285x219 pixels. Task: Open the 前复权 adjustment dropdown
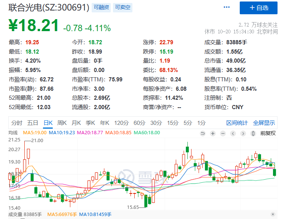click(268, 133)
